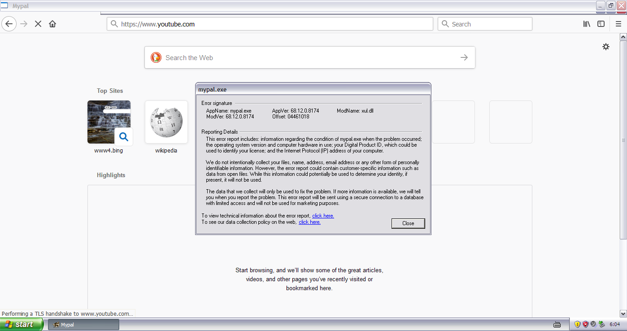Open the volume control in the system tray
The image size is (627, 331).
593,324
